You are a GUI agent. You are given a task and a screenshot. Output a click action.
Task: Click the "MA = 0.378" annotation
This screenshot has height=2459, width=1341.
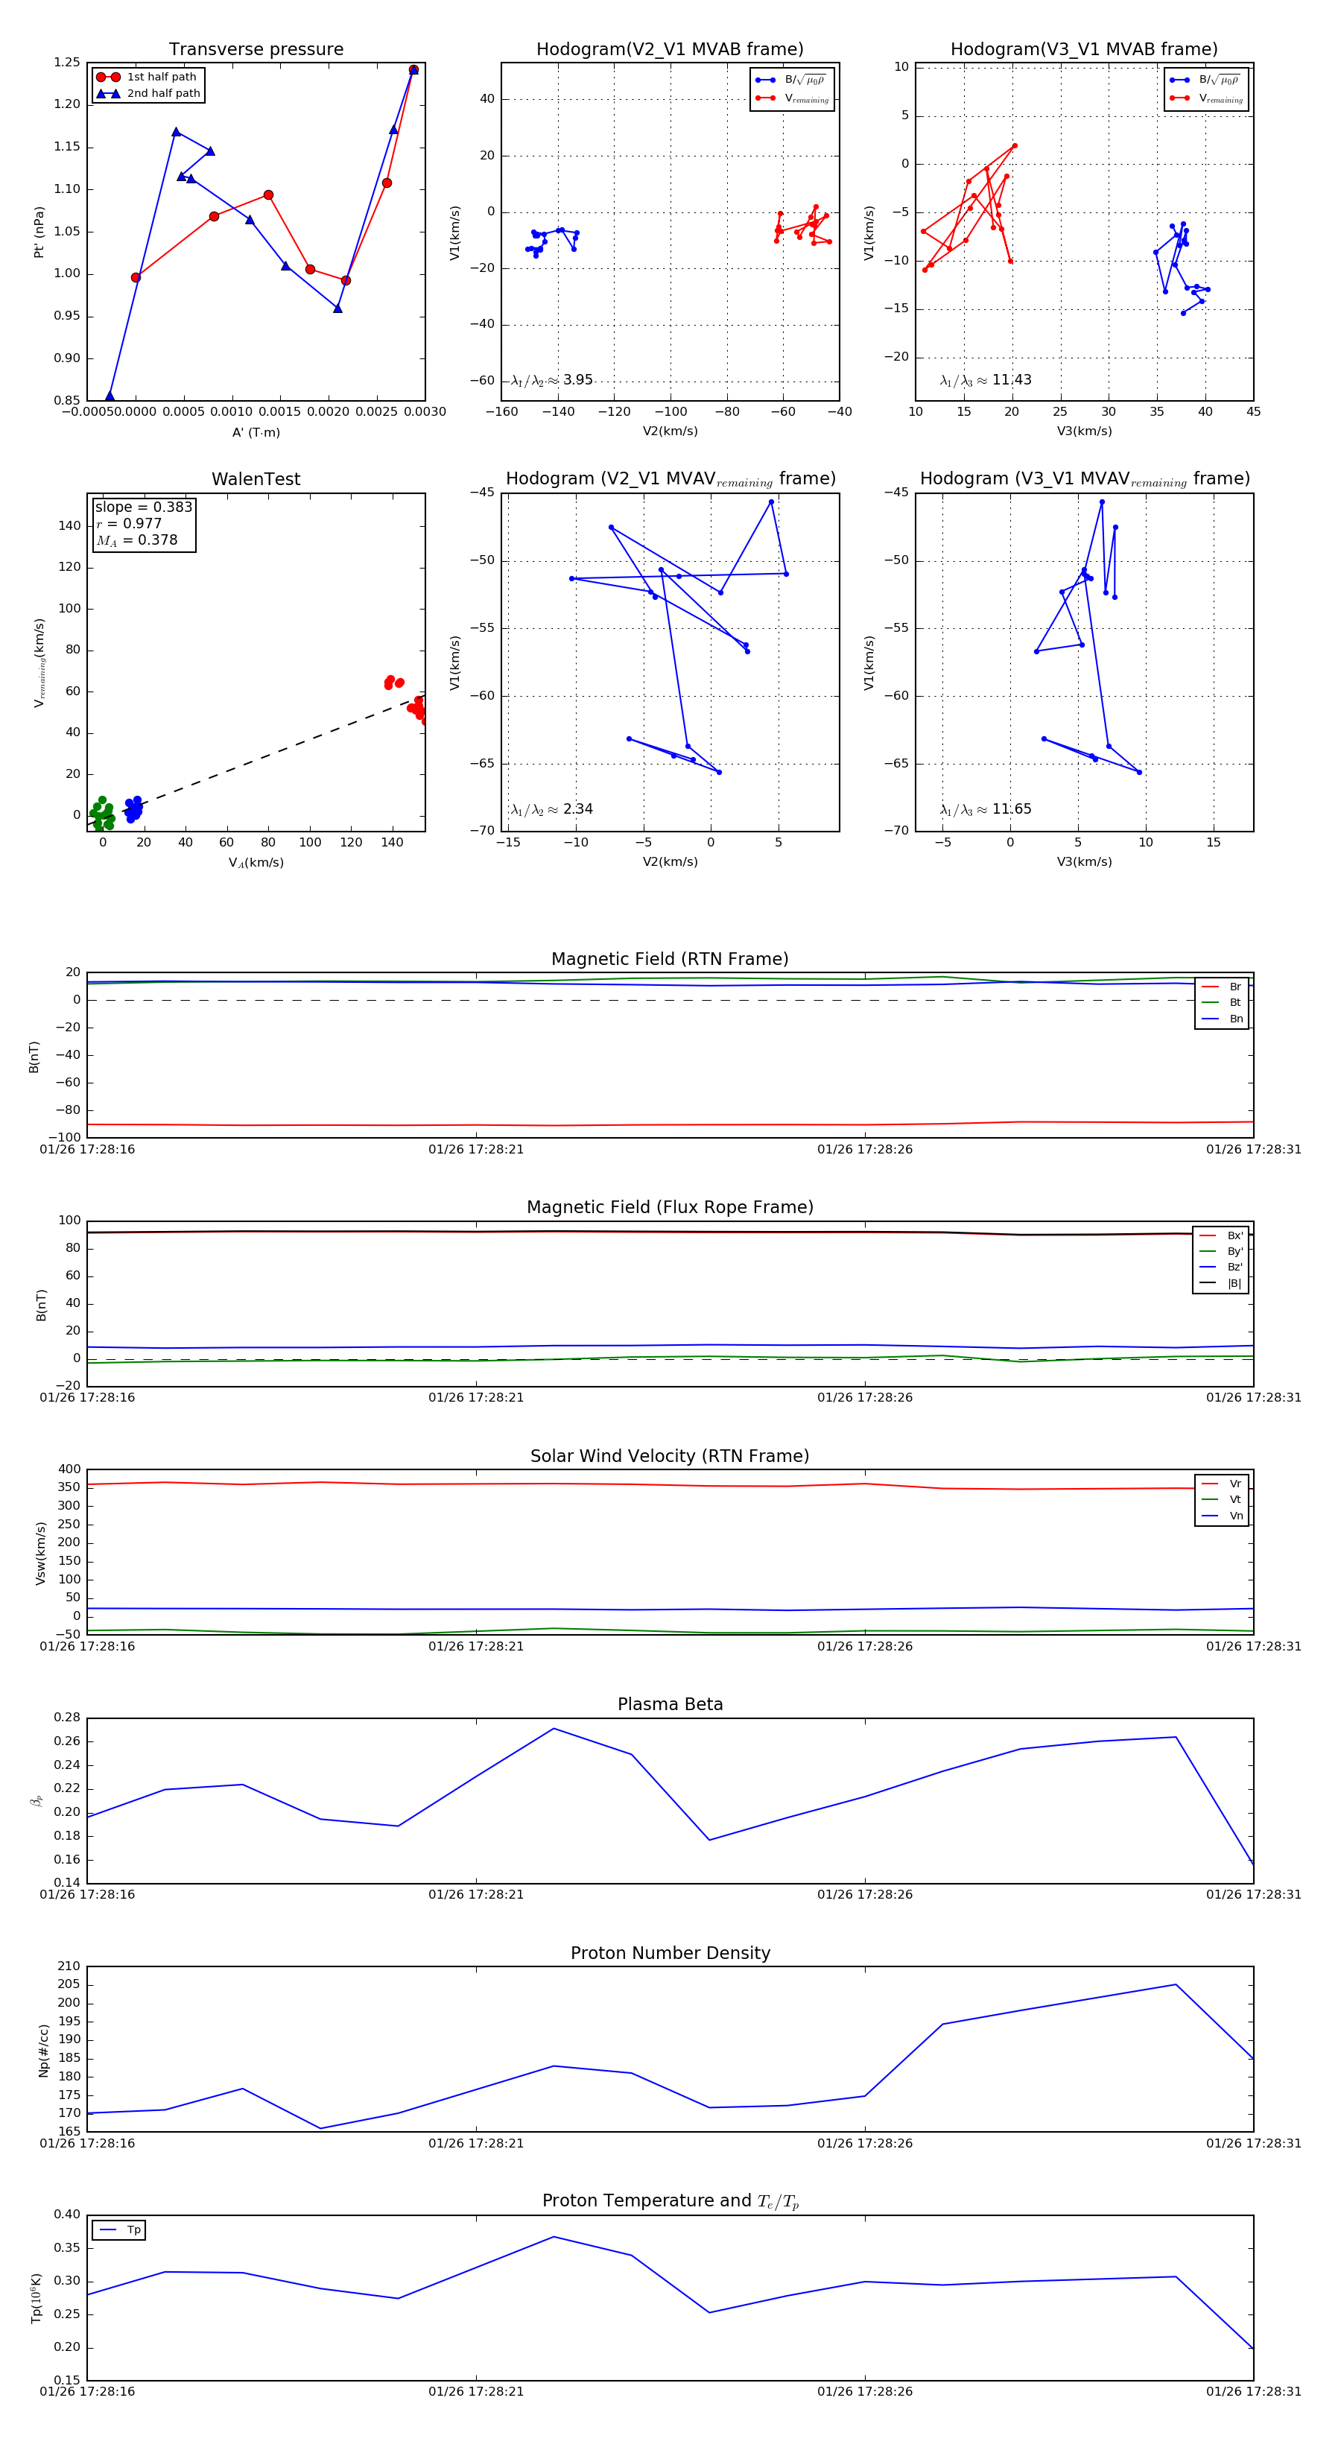[x=136, y=540]
